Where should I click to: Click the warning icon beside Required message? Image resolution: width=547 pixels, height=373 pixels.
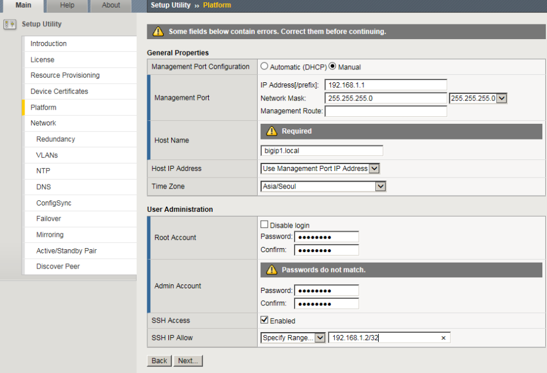[271, 131]
